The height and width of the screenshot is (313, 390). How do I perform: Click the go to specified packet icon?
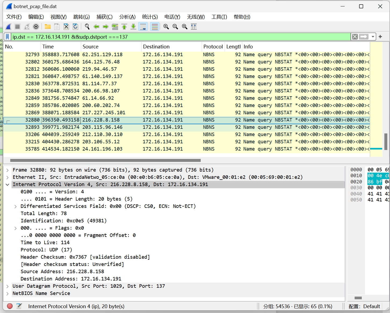(x=115, y=27)
